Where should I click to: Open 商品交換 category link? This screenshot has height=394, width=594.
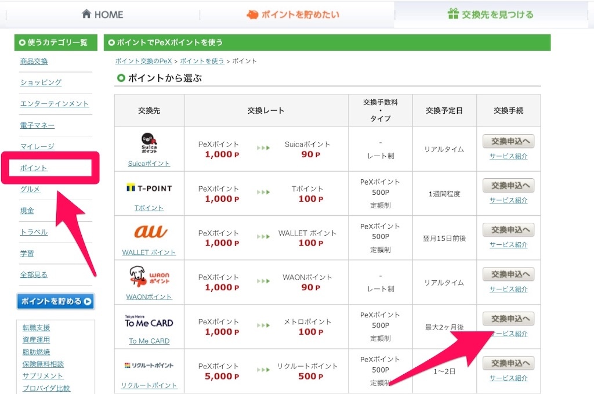point(34,62)
